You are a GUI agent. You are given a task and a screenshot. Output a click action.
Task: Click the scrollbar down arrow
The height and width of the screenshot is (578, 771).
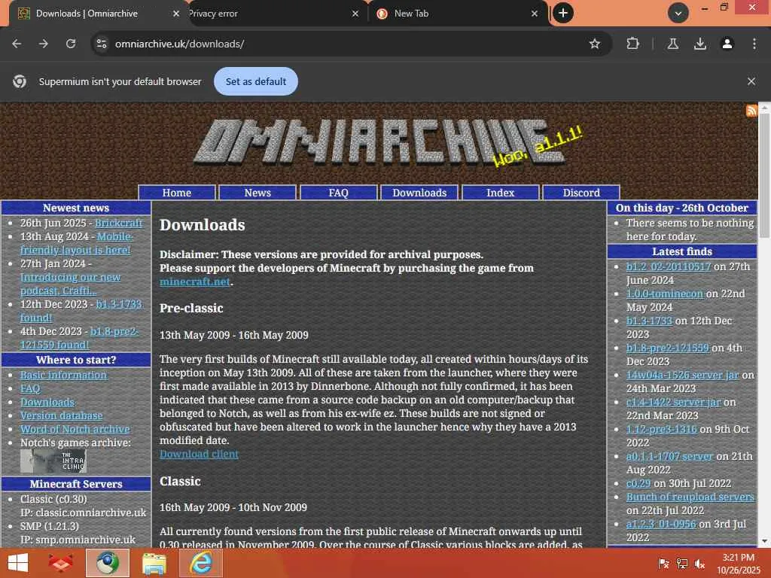[x=765, y=541]
